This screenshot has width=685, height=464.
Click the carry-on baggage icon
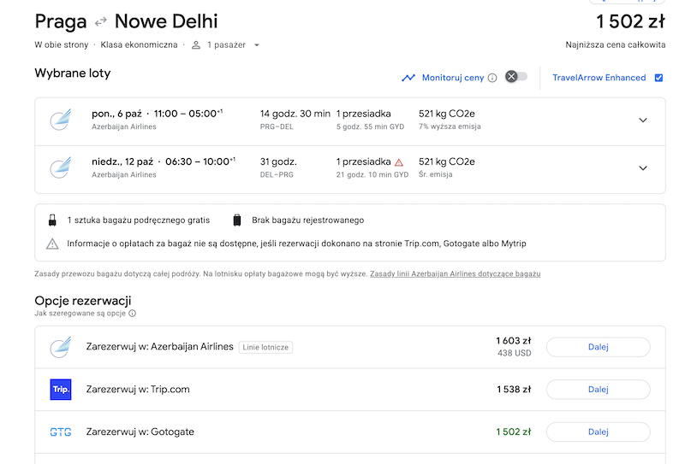(52, 220)
